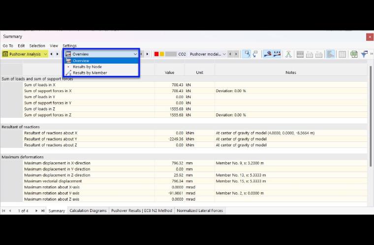Select Results by Member option
Screen dimensions: 374x245
[x=101, y=72]
